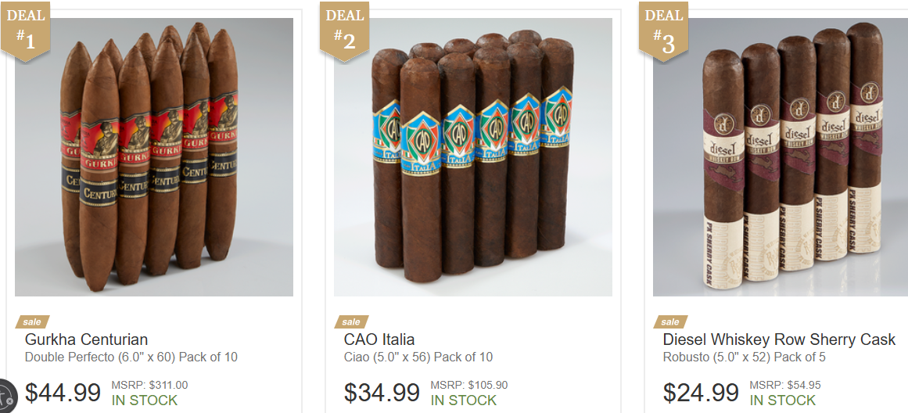Click the sale tag above Gurkha Centurian
Screen dimensions: 908x413
coord(32,321)
